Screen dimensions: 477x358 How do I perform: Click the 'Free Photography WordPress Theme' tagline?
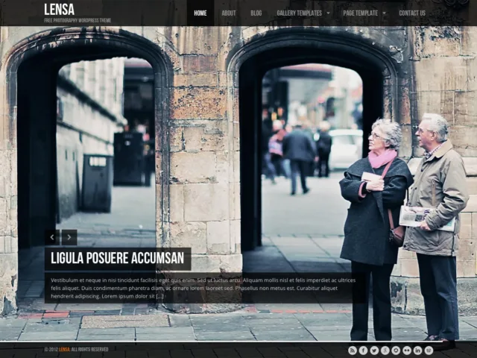78,20
